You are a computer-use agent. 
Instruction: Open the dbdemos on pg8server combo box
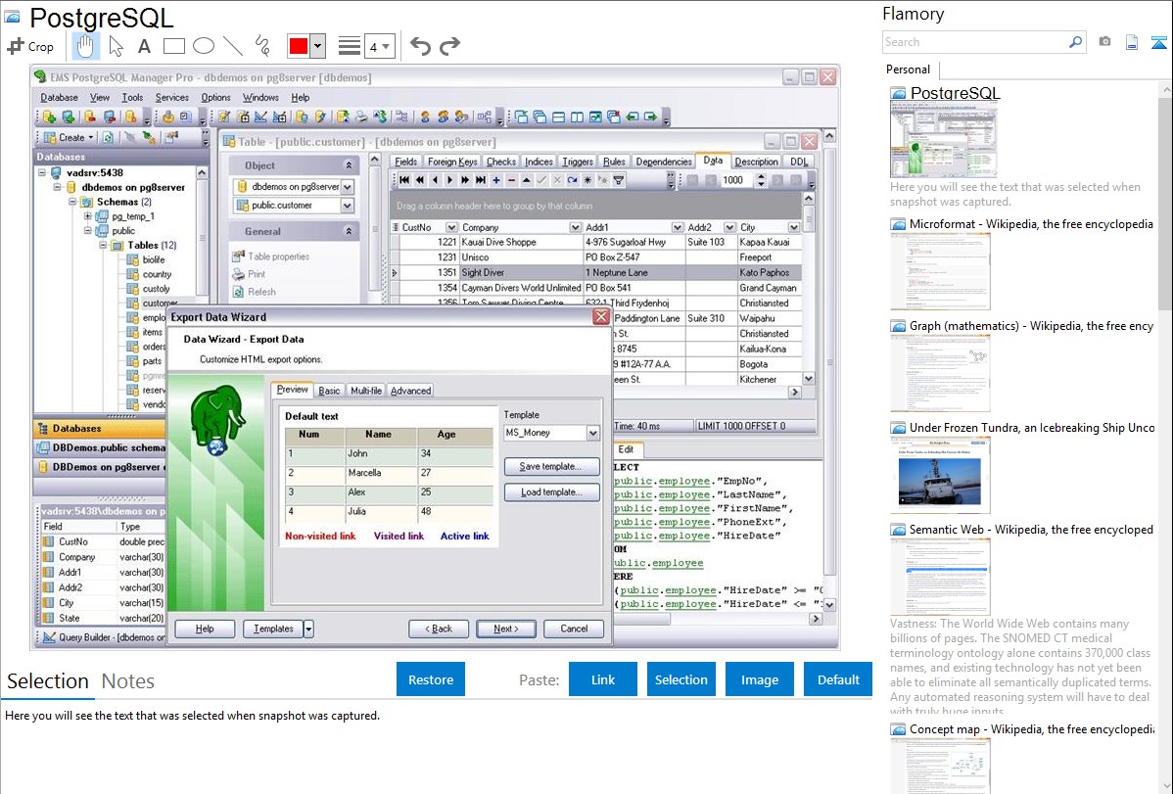pyautogui.click(x=294, y=186)
